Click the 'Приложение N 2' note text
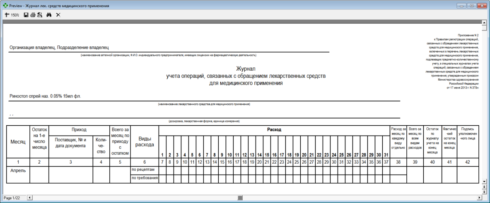The image size is (490, 203). tap(468, 36)
